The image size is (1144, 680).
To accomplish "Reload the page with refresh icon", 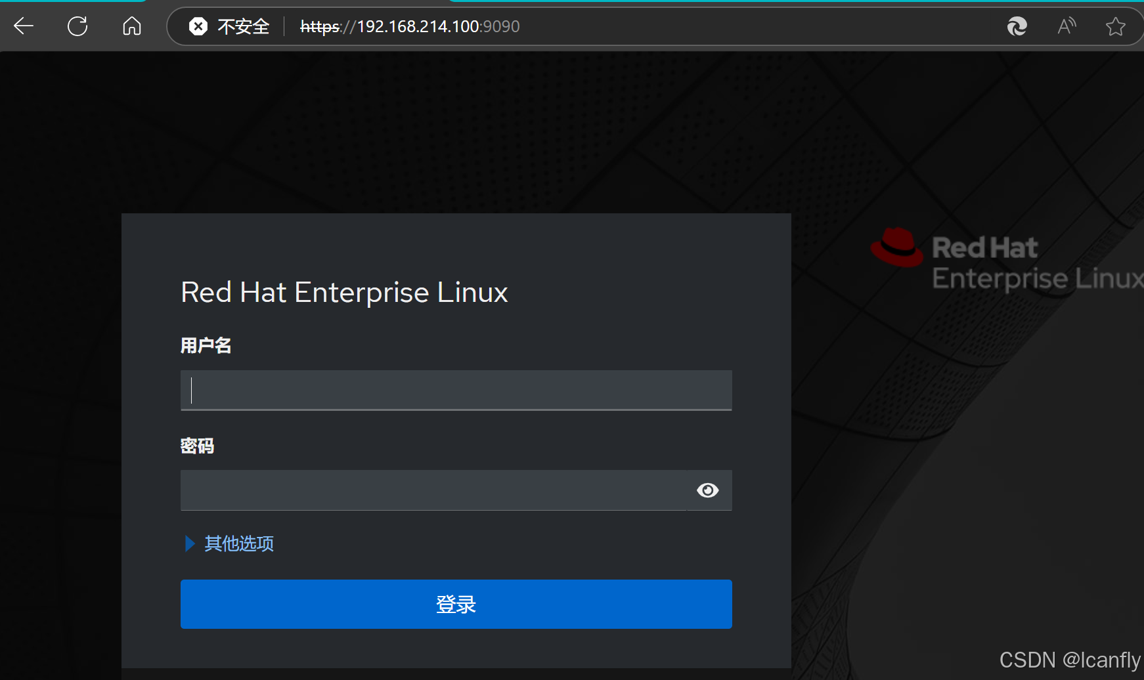I will coord(77,26).
